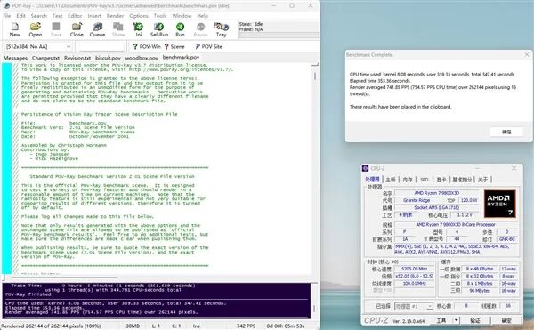Click the Socket AM5 (LGA1718) value
This screenshot has height=330, width=534.
pos(437,207)
